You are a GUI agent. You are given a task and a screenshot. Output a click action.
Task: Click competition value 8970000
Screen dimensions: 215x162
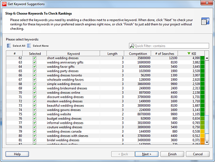145,93
